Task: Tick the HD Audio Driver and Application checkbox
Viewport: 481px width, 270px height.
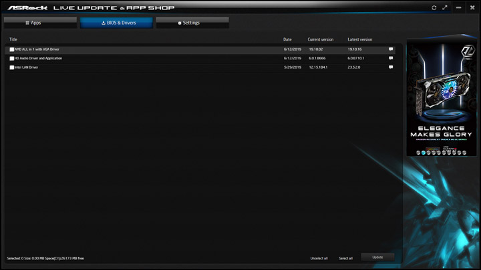Action: [x=11, y=58]
